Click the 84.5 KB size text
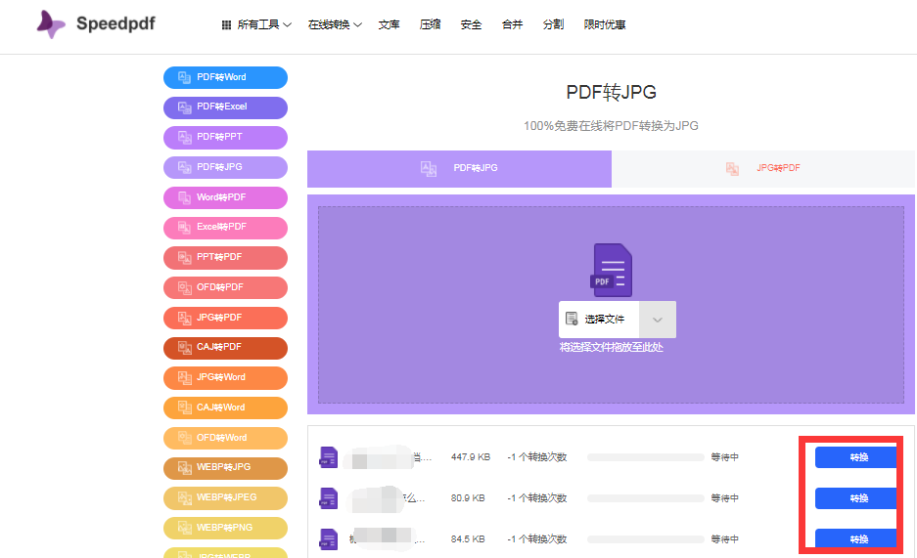 468,538
